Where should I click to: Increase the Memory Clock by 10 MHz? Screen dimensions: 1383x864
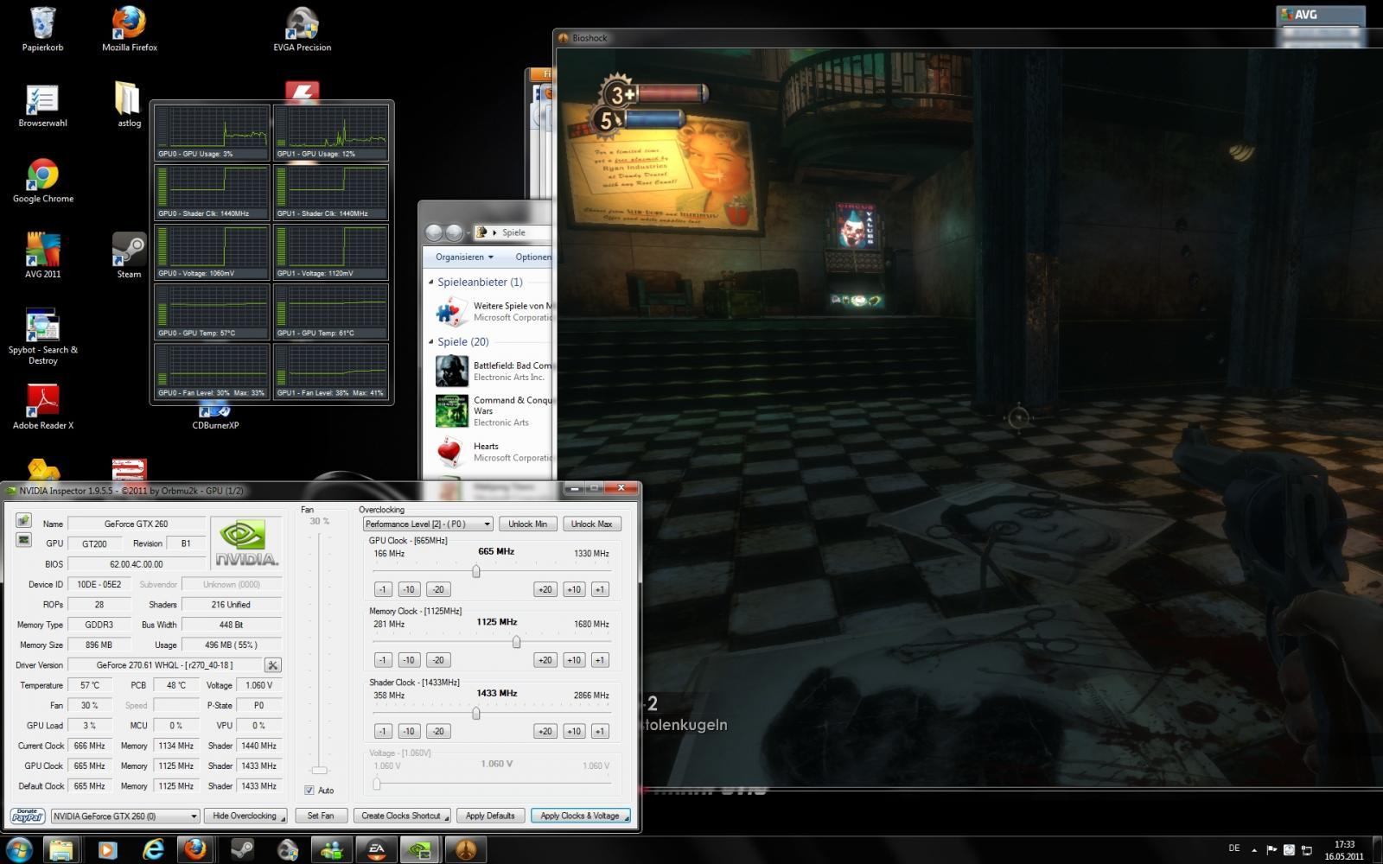tap(574, 660)
